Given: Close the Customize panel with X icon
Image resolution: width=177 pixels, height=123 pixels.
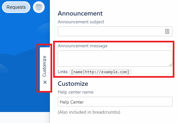Looking at the screenshot, I should pyautogui.click(x=45, y=82).
